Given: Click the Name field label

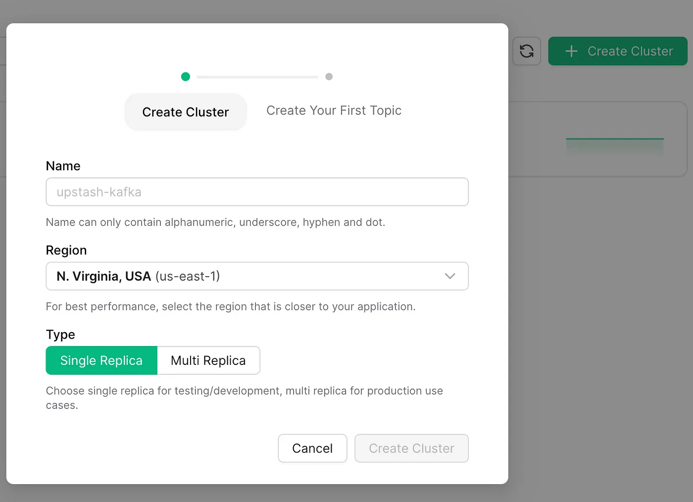Looking at the screenshot, I should coord(63,166).
